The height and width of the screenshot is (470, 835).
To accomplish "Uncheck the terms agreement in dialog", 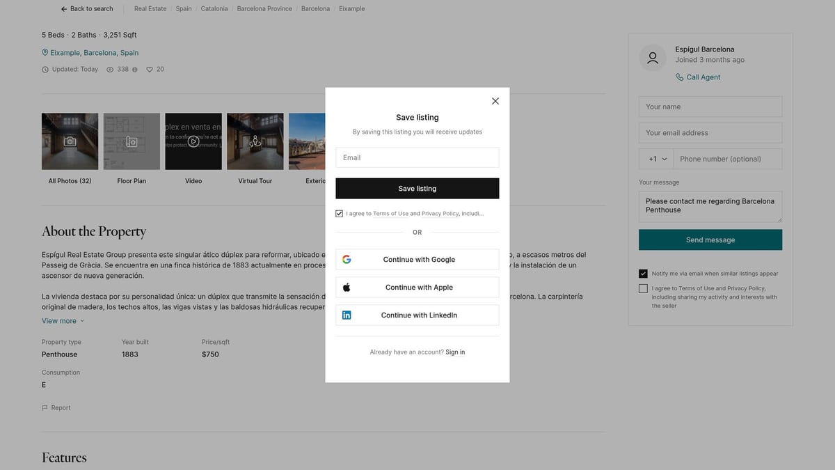I will [x=340, y=214].
